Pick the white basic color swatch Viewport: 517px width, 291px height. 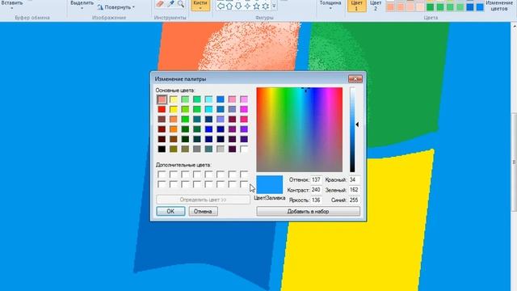[244, 149]
